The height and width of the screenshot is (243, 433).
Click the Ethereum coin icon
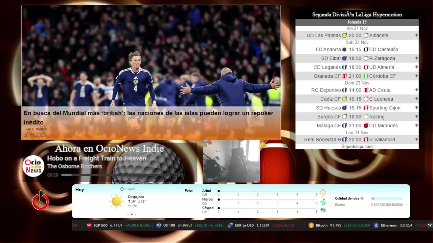[x=376, y=225]
